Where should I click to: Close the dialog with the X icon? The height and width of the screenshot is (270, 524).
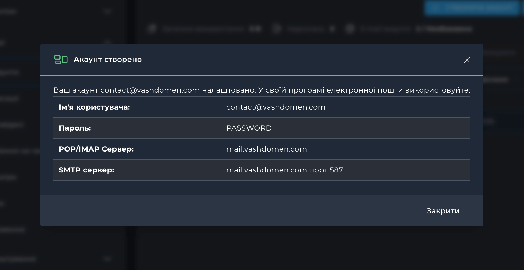467,60
